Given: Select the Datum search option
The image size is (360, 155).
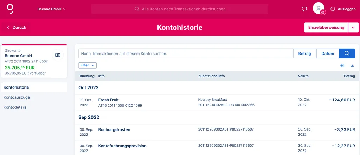Looking at the screenshot, I should 328,54.
